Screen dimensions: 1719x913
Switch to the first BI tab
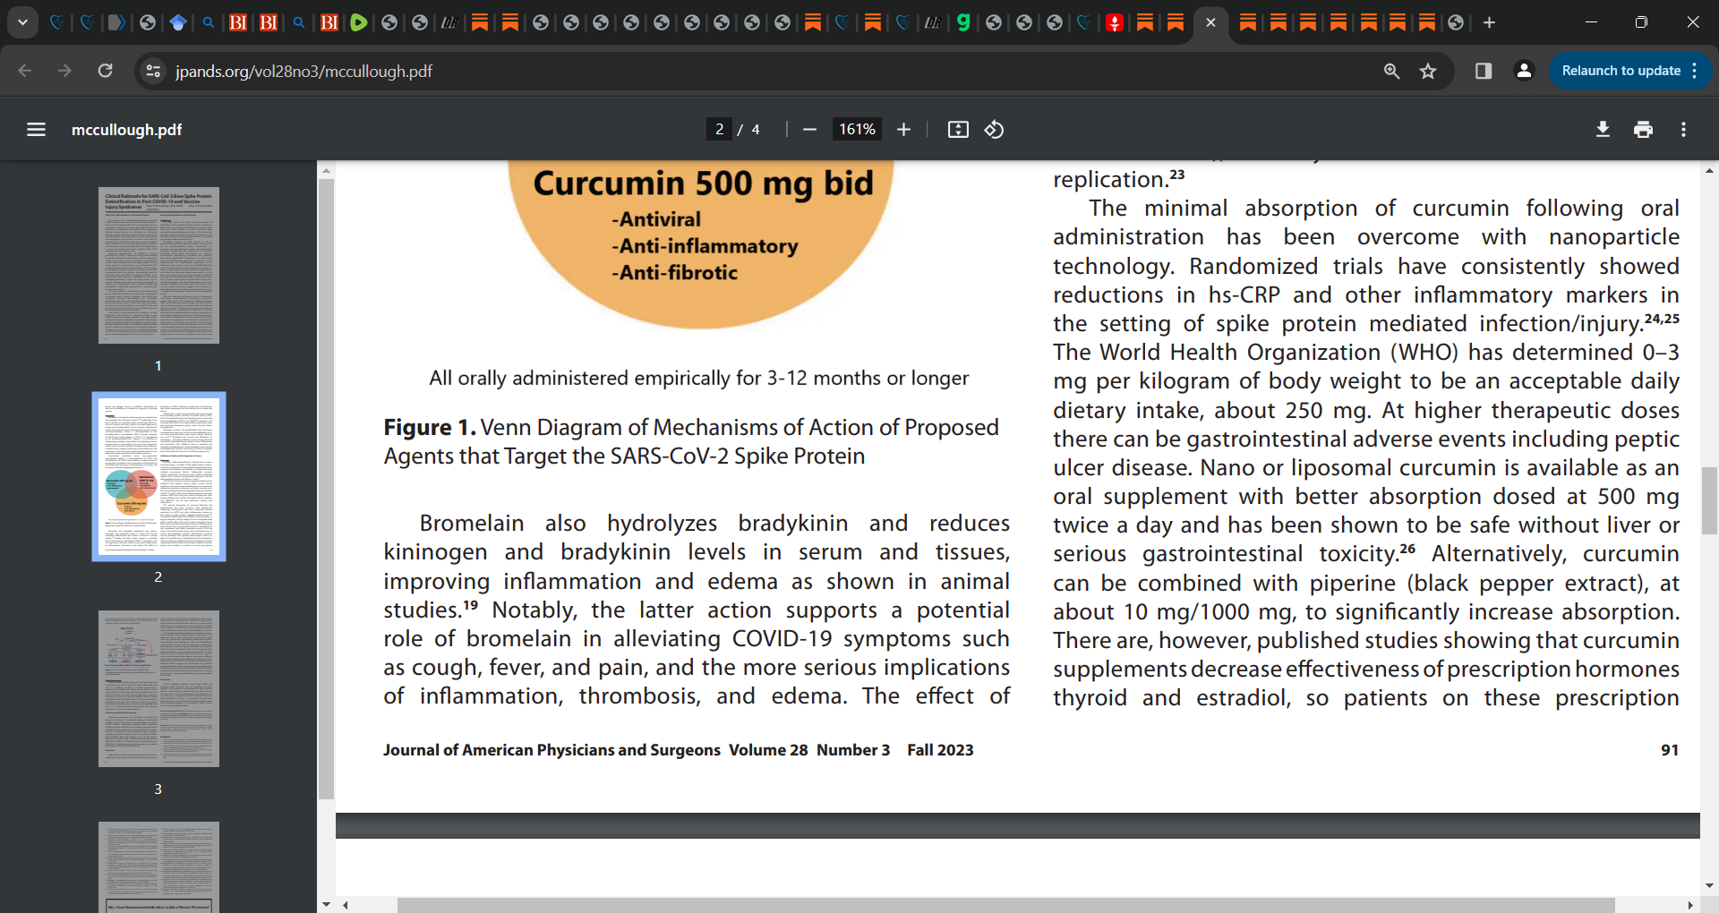(238, 22)
